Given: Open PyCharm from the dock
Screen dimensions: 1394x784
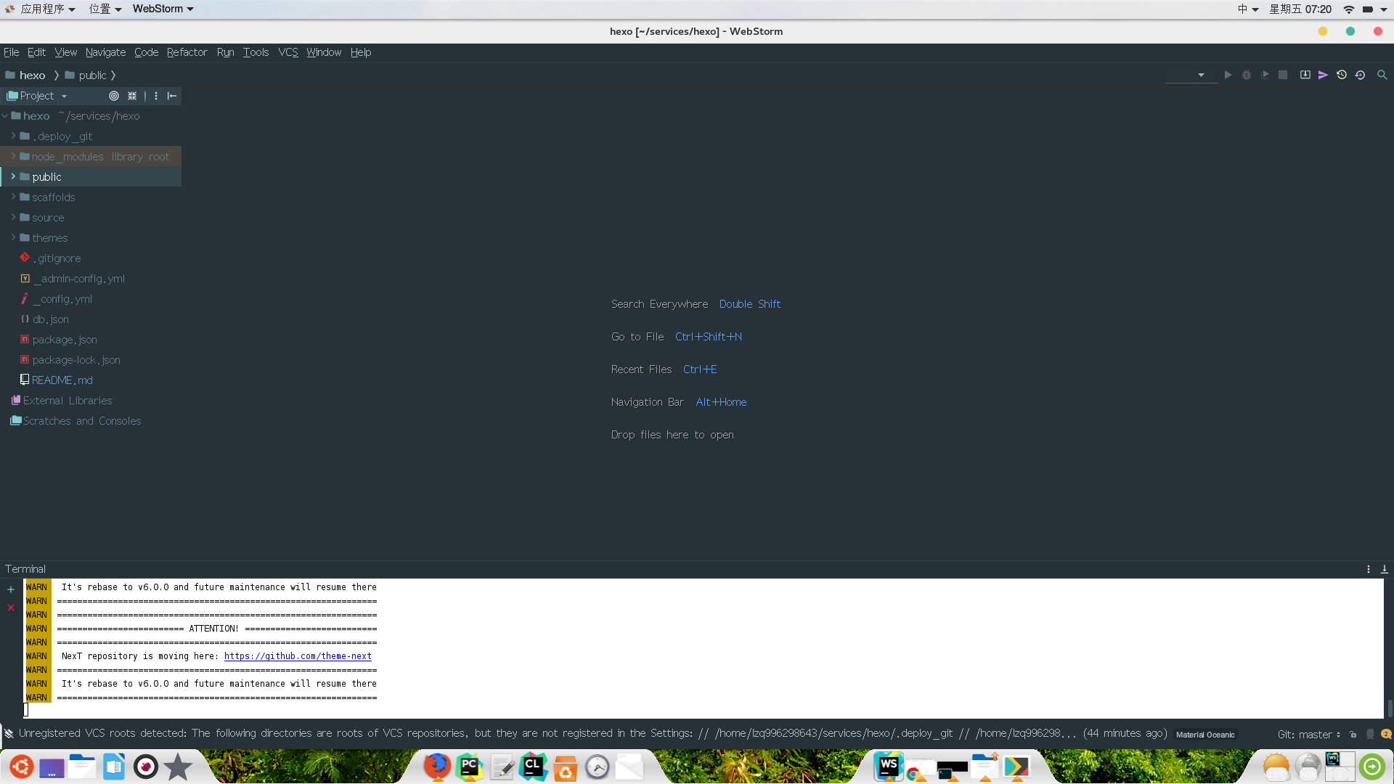Looking at the screenshot, I should click(x=469, y=767).
